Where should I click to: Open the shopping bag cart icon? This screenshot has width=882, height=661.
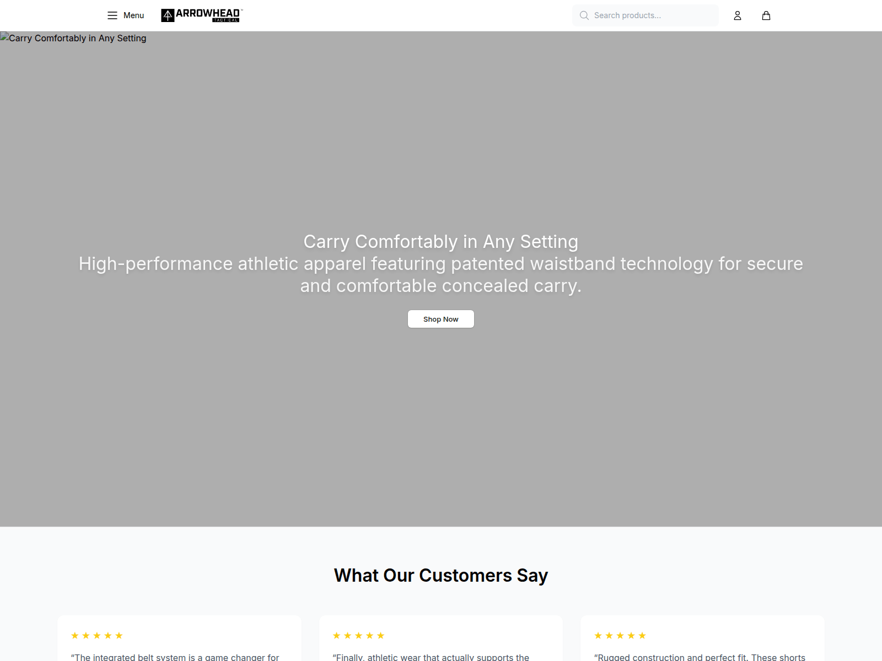point(766,15)
